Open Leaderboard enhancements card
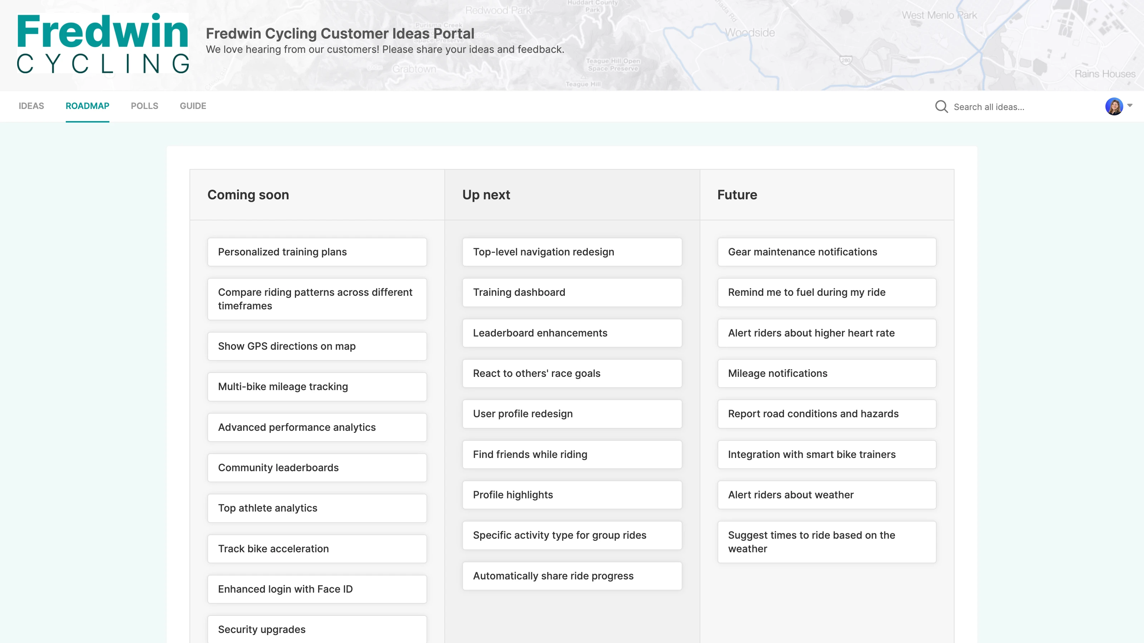The width and height of the screenshot is (1144, 643). coord(572,333)
